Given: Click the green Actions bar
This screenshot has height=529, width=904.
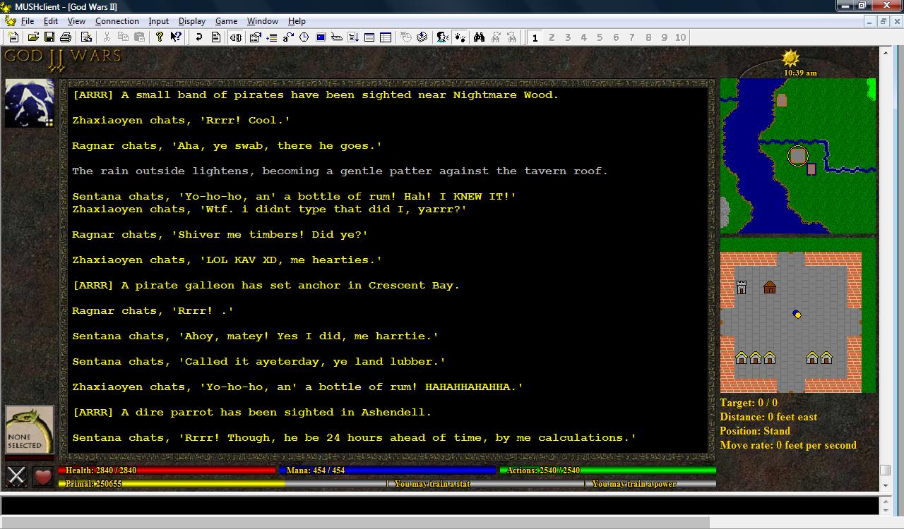Looking at the screenshot, I should [x=608, y=470].
